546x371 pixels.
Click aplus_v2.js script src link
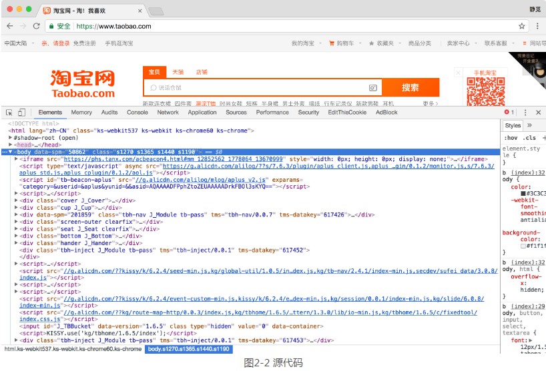200,180
